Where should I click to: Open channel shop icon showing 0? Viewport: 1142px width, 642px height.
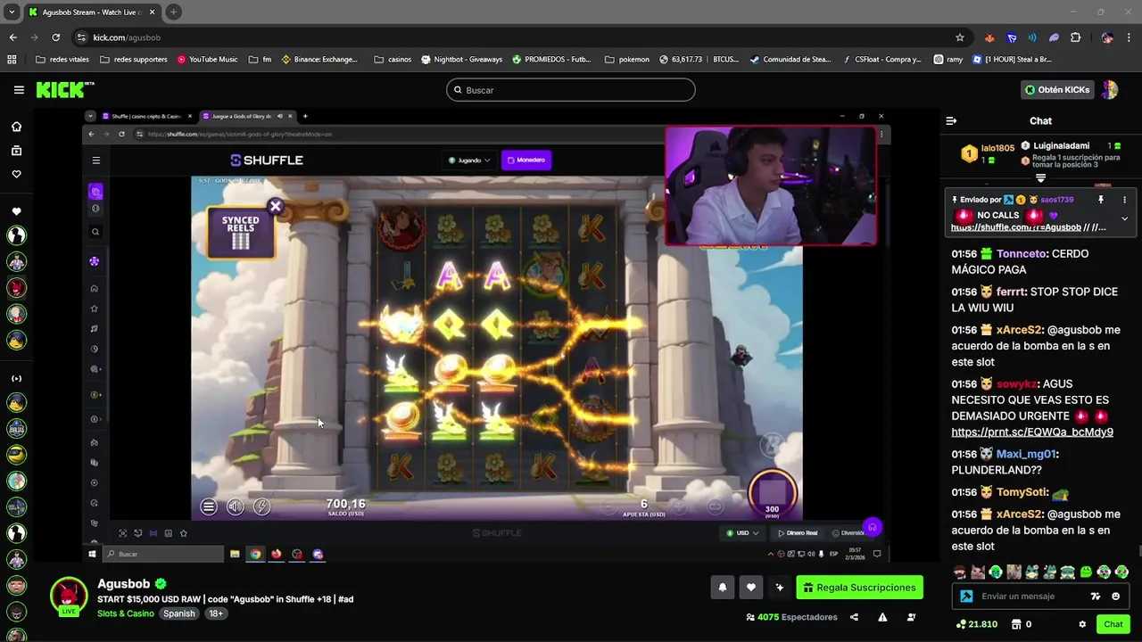[1021, 624]
